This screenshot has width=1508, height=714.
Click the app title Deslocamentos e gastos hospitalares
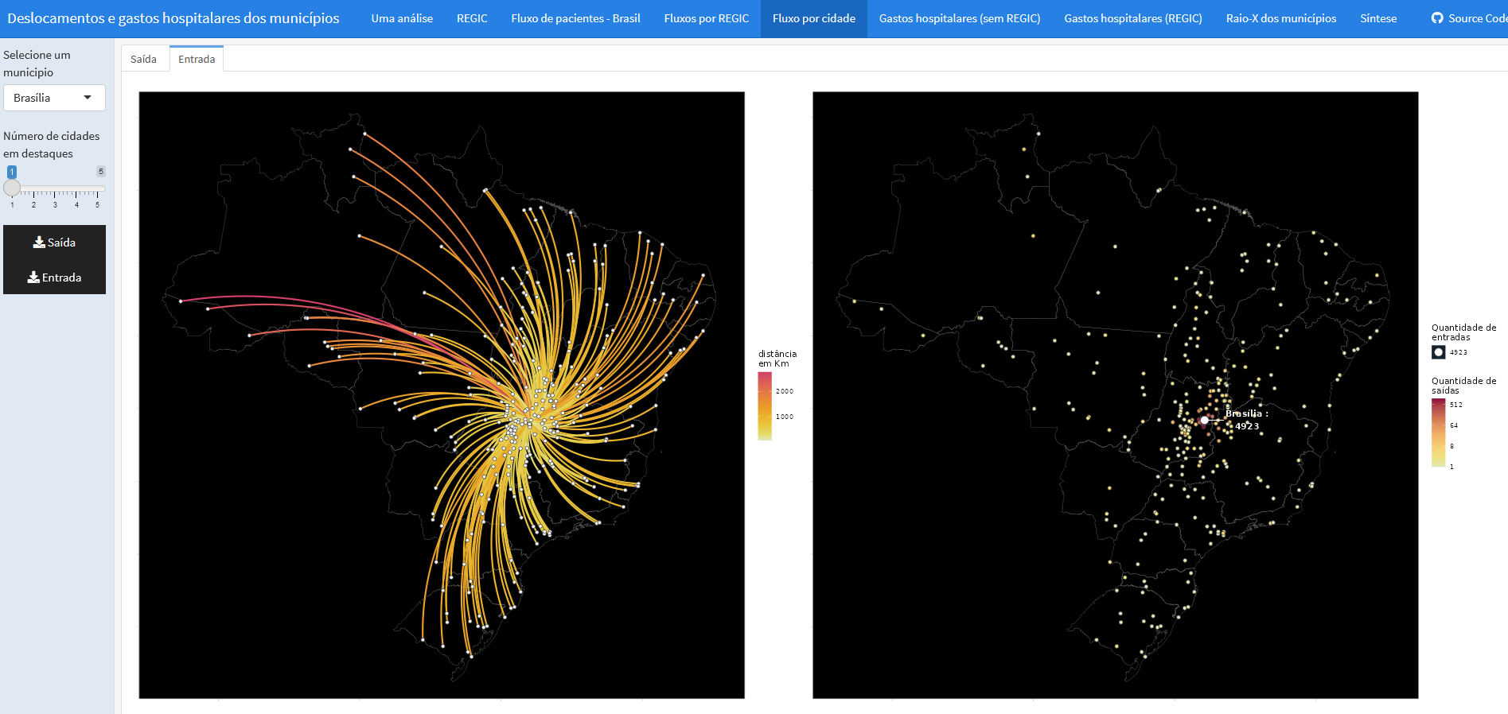point(173,18)
